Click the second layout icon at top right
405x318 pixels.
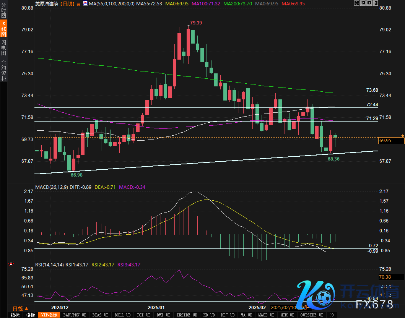point(362,3)
